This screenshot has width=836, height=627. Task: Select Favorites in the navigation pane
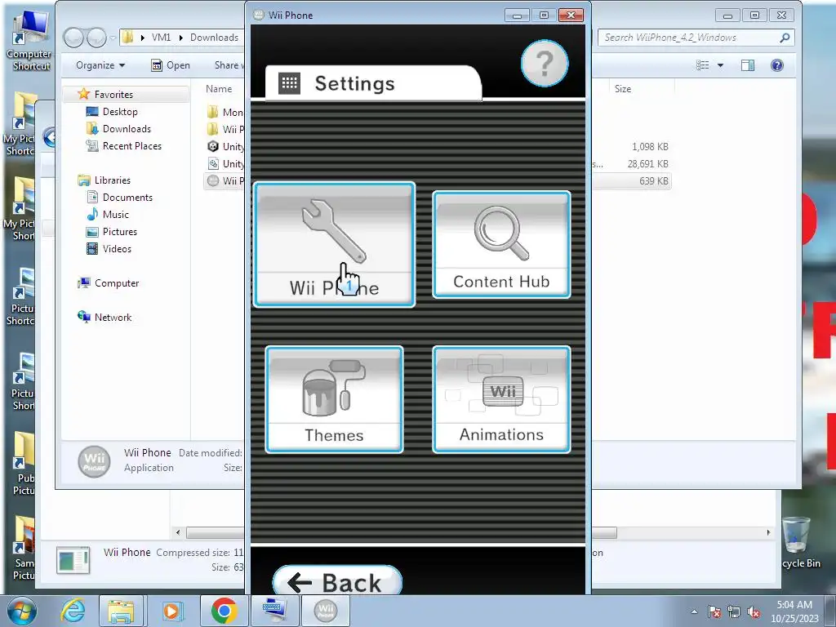tap(113, 95)
